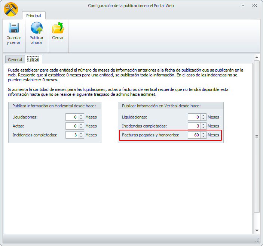Increase Horizontal Actas months
Screen dimensions: 263x246
(81, 124)
